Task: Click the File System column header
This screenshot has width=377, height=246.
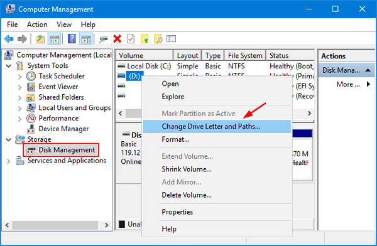Action: click(245, 55)
